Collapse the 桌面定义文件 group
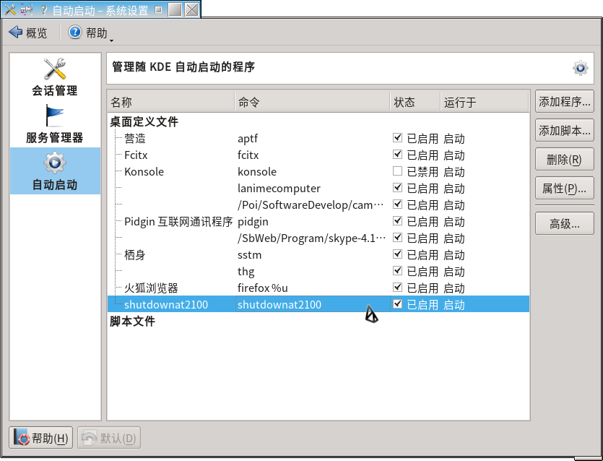The image size is (603, 461). pos(144,122)
